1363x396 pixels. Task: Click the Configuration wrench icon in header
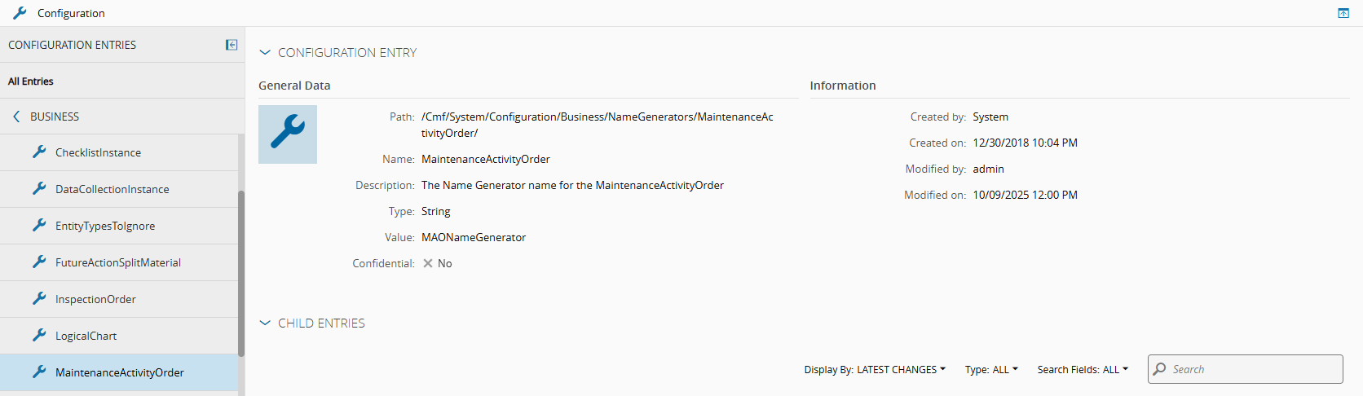click(x=20, y=13)
